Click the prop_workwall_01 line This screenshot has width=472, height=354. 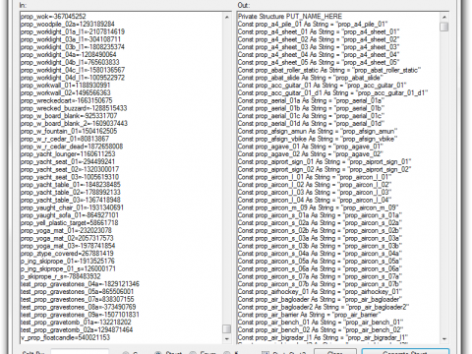click(x=65, y=86)
